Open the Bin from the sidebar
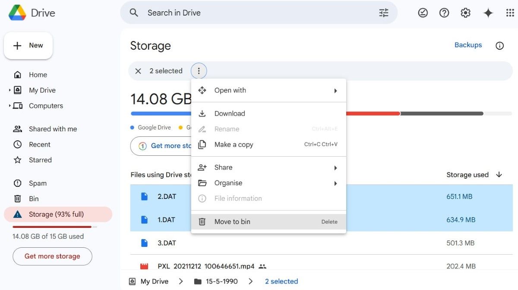Viewport: 518px width, 290px height. 34,199
